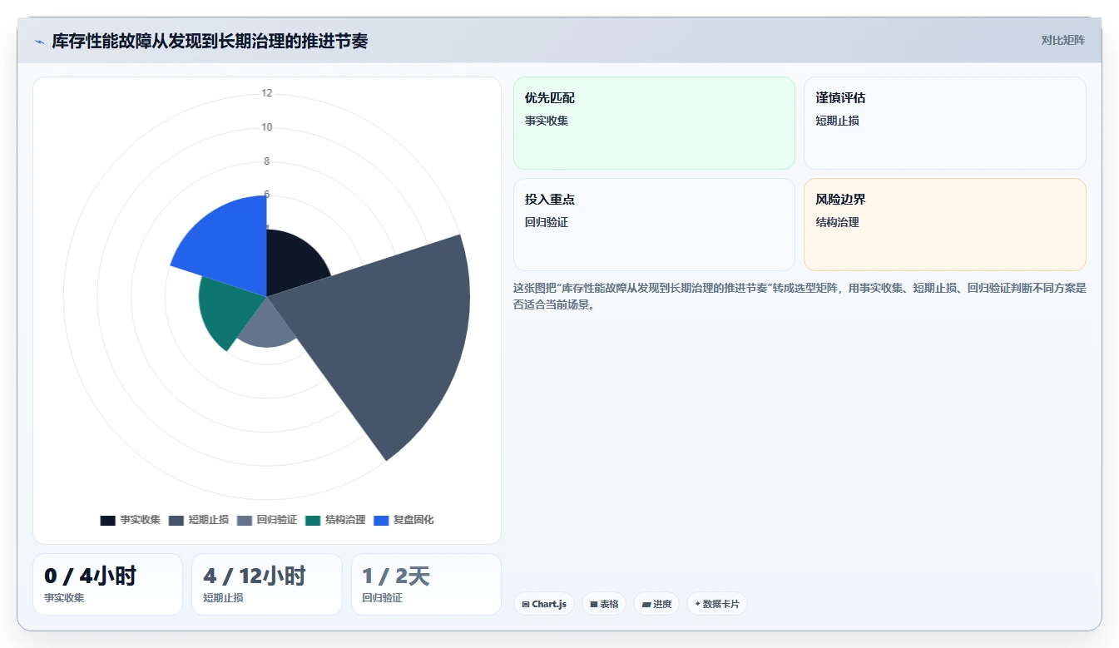The image size is (1119, 648).
Task: Click the lightning icon beside the dashboard title
Action: click(x=39, y=41)
